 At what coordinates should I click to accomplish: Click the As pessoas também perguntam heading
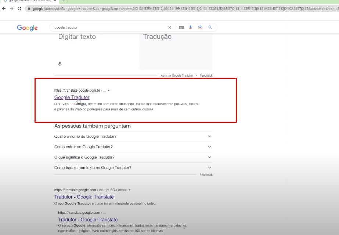coord(93,126)
